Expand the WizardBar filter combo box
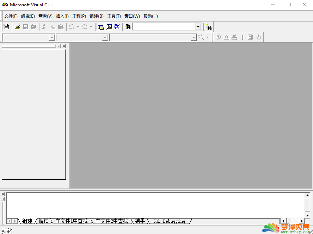The height and width of the screenshot is (234, 313). [x=105, y=37]
